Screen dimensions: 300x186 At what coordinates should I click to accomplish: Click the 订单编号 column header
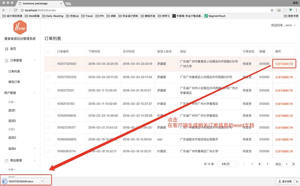[x=63, y=51]
